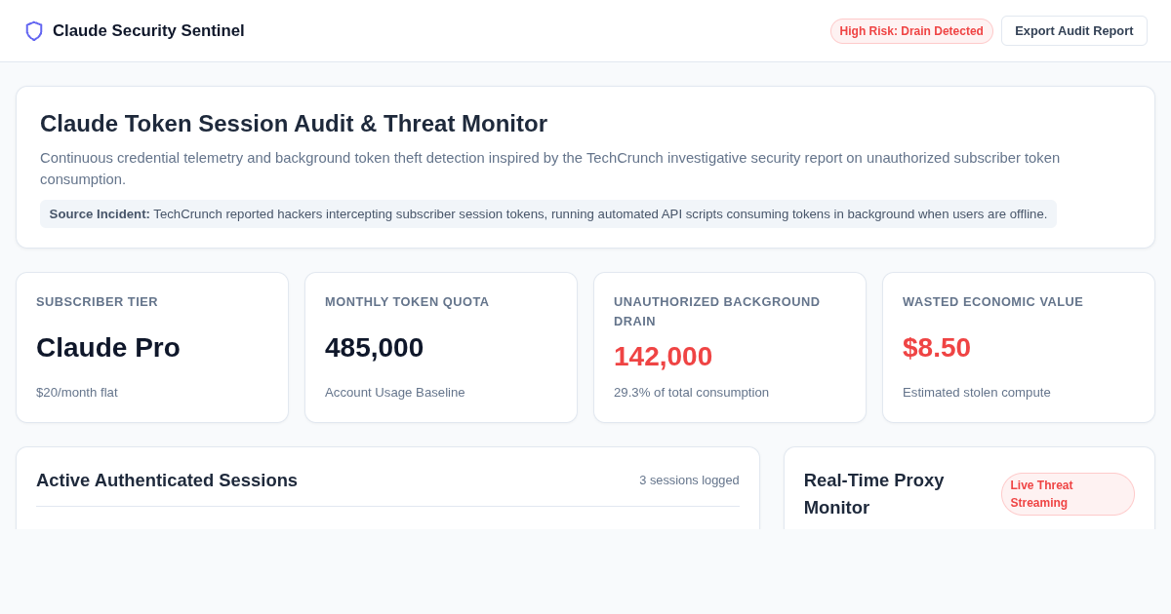The width and height of the screenshot is (1171, 614).
Task: Select the Claude Token Session Audit heading
Action: point(294,124)
